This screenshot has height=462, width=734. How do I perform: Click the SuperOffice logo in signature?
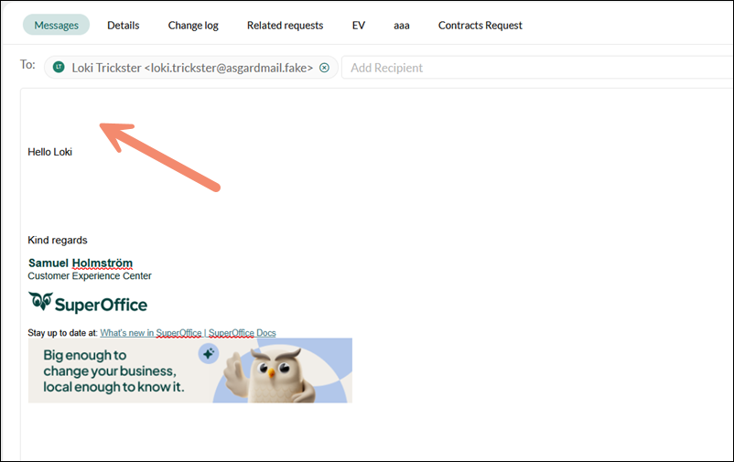(88, 304)
